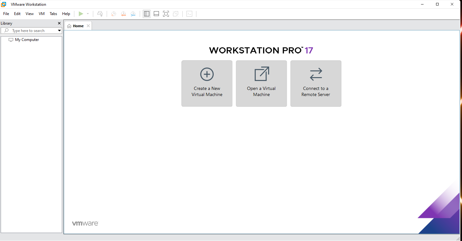The height and width of the screenshot is (241, 462).
Task: Maximize the VMware Workstation window
Action: 437,4
